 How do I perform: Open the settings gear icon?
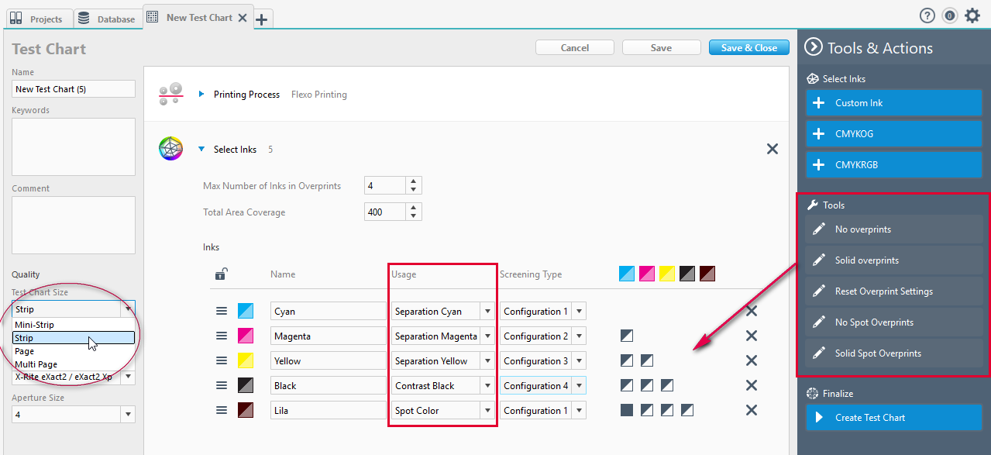pos(972,16)
